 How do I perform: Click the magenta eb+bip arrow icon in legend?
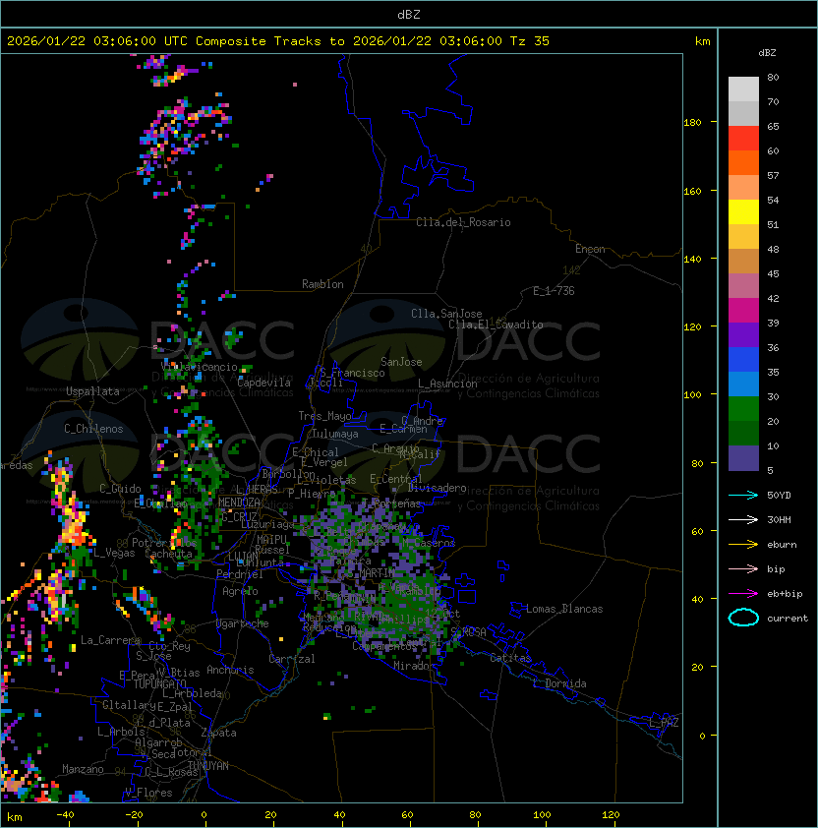[x=743, y=594]
